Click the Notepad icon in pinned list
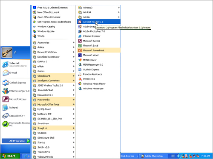Screen dimensions: 213x159 [x=6, y=108]
